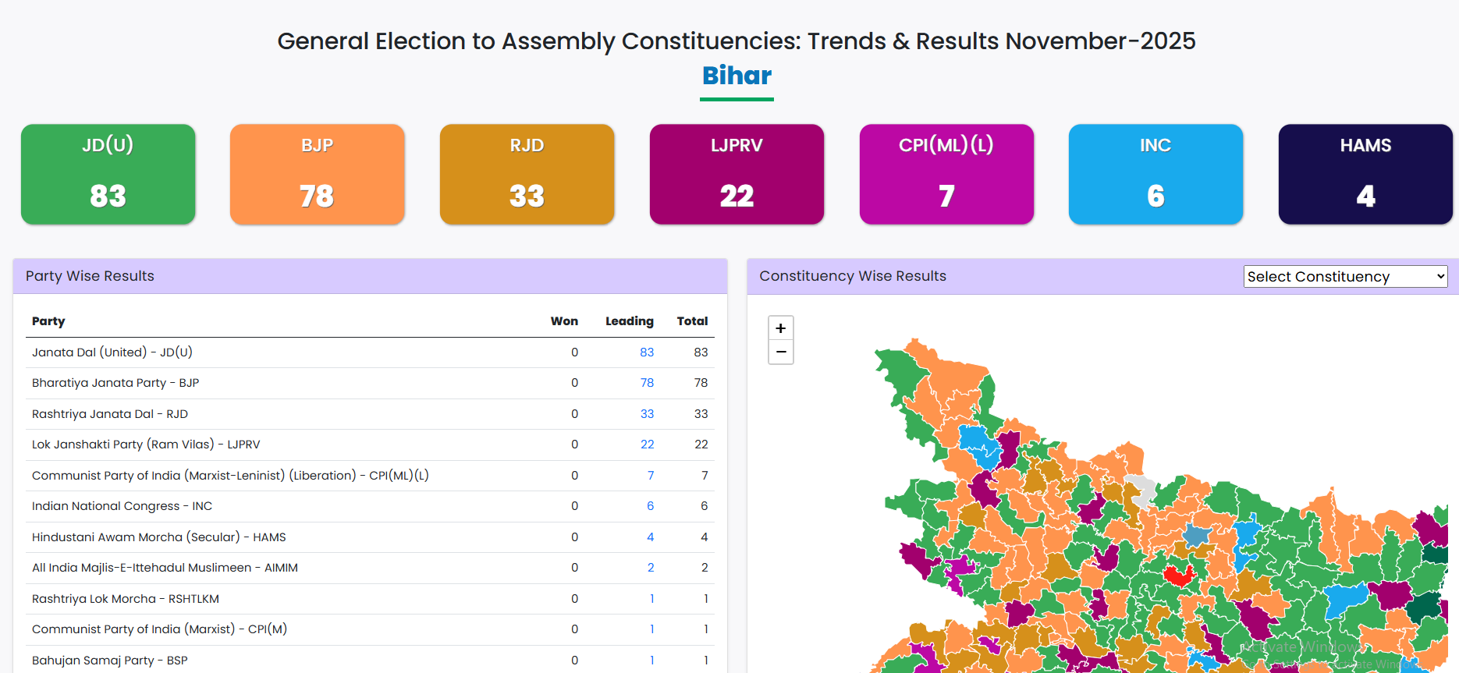Screen dimensions: 1459x673
Task: Open the HAMS 4 party card
Action: click(1365, 175)
